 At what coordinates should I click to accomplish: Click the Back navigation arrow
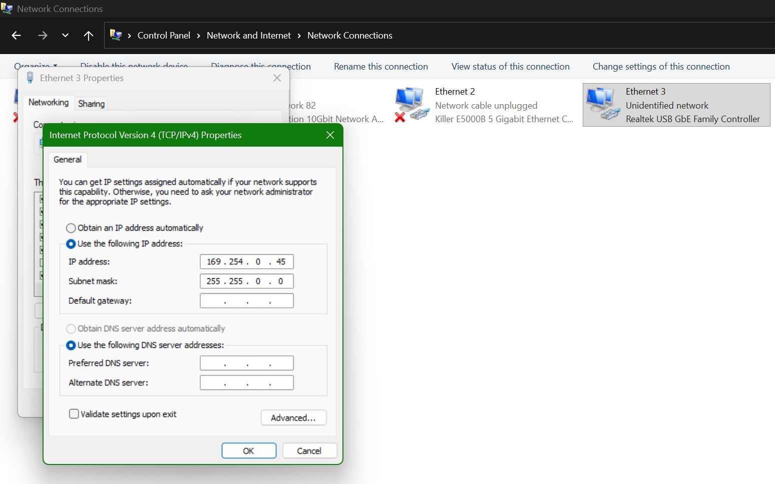pyautogui.click(x=16, y=36)
